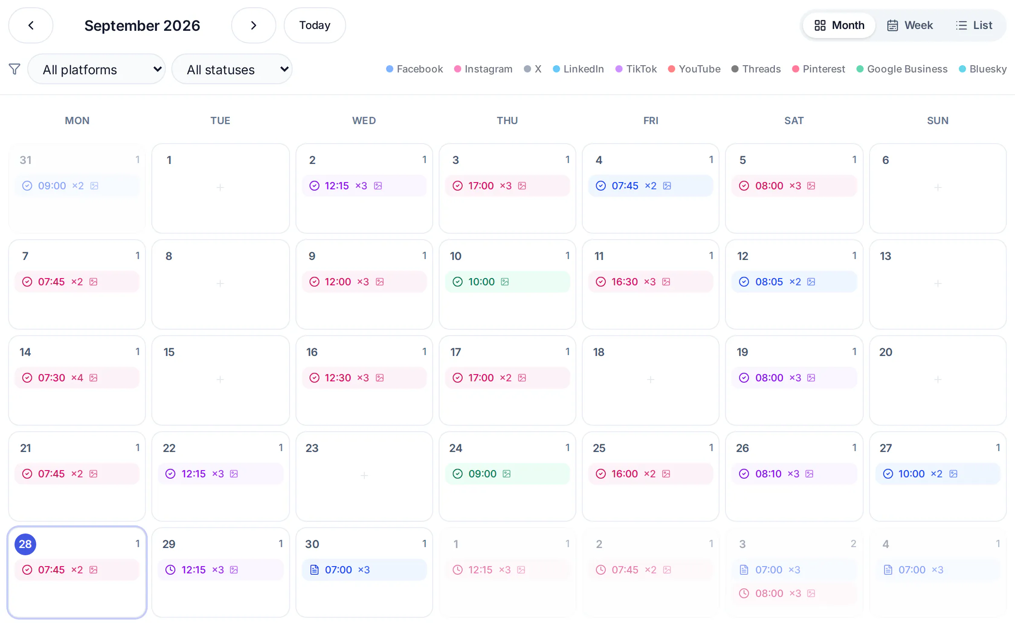Image resolution: width=1015 pixels, height=625 pixels.
Task: Go to next month arrow
Action: [x=254, y=25]
